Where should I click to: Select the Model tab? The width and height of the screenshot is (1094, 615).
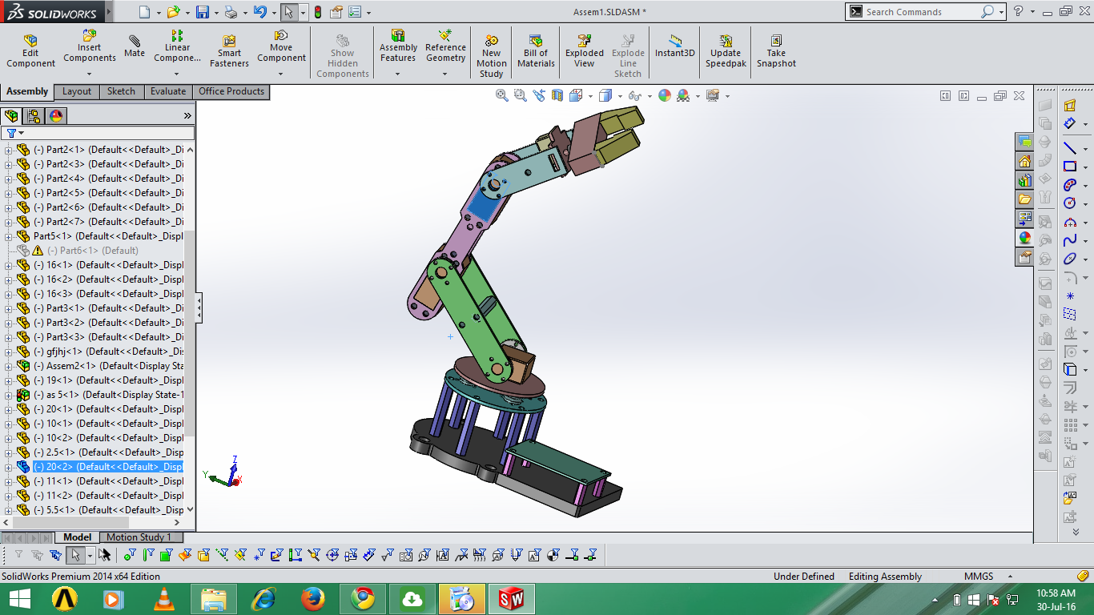(78, 537)
